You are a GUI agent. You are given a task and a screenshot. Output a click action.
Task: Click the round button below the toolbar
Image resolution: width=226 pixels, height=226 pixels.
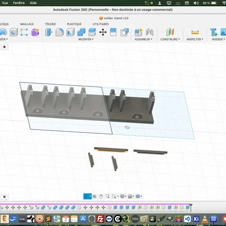pos(5,47)
